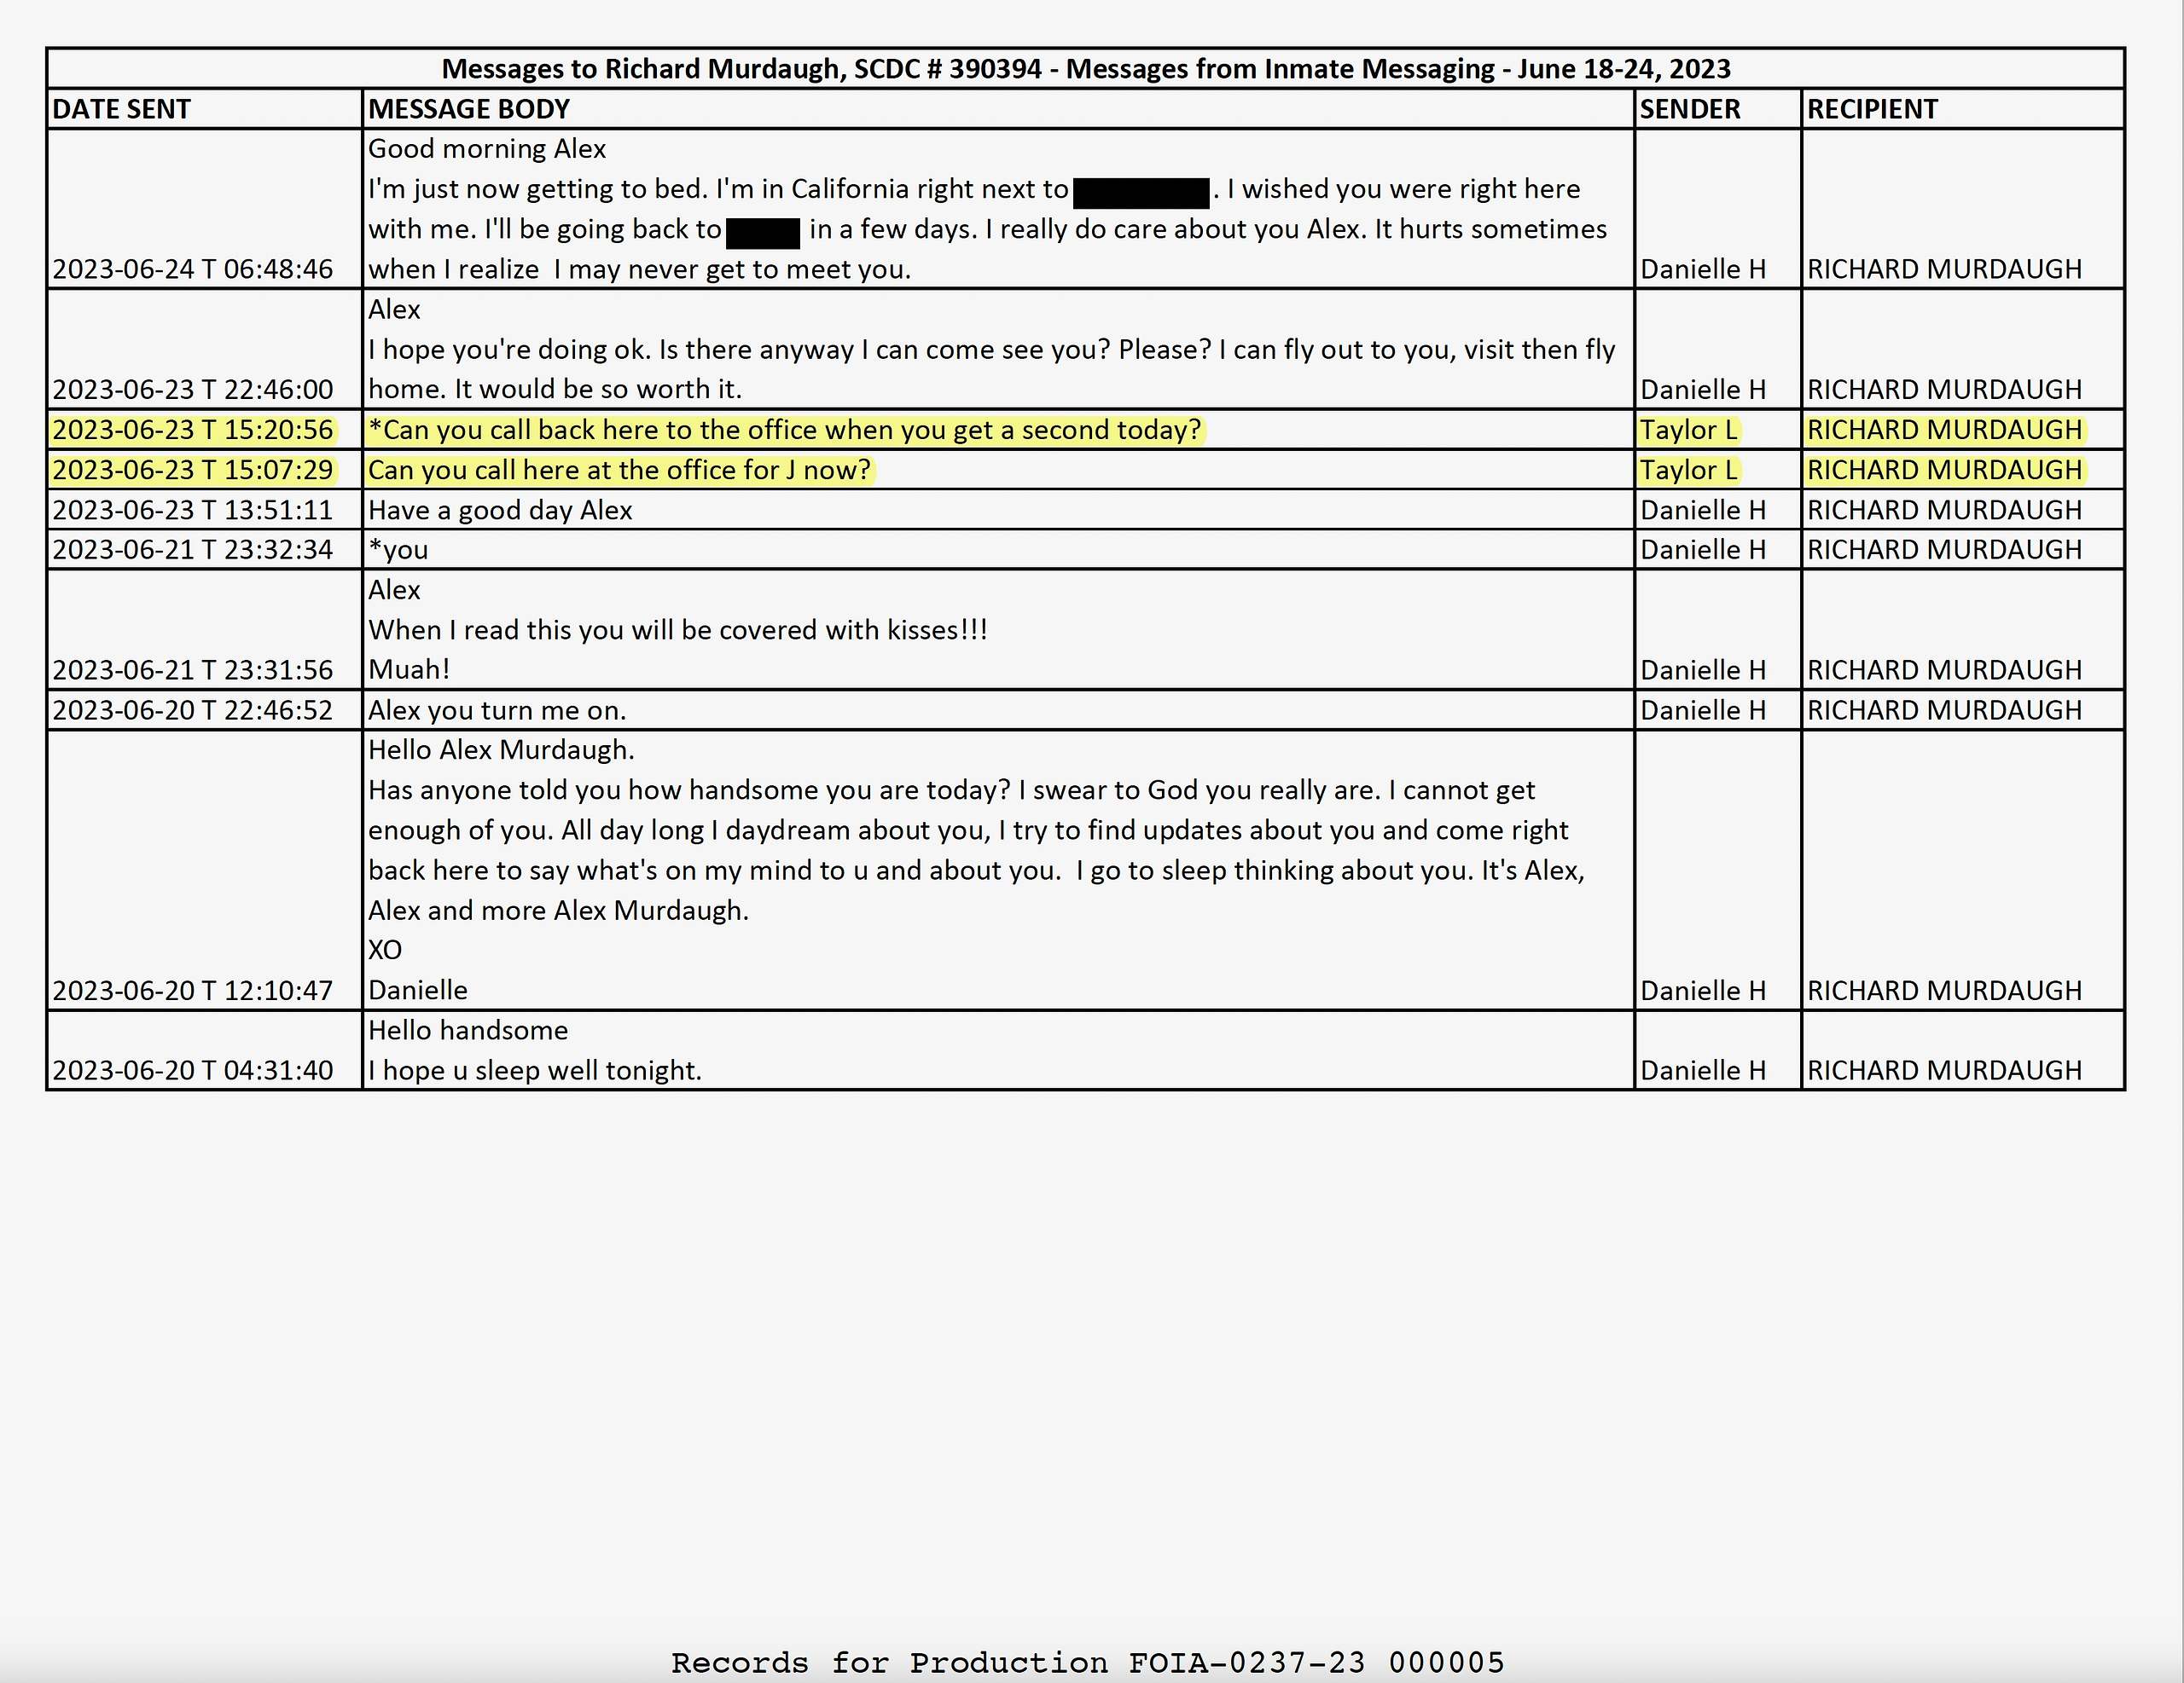Click highlighted message 'call here at the office for J'

pos(619,470)
